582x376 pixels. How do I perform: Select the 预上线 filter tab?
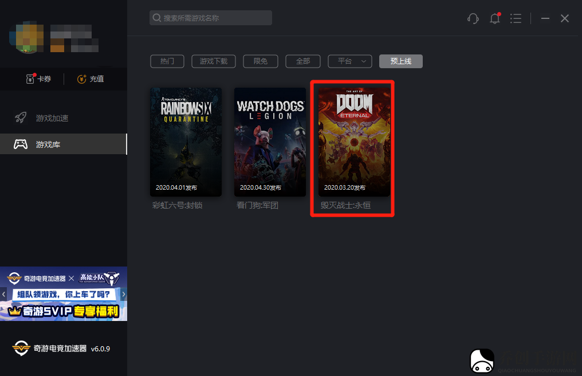pos(401,61)
